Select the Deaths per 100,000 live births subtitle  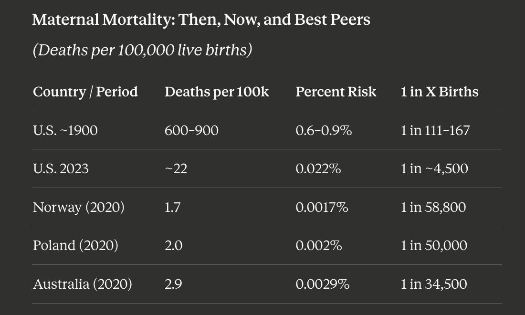tap(142, 50)
